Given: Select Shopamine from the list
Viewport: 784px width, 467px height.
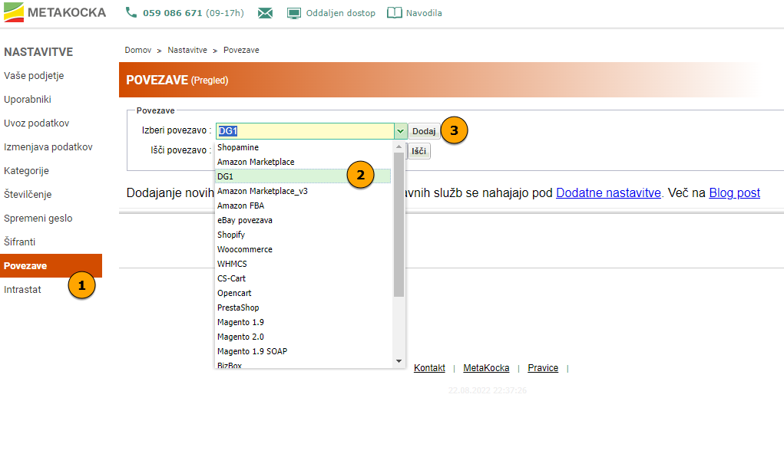Looking at the screenshot, I should [x=303, y=147].
